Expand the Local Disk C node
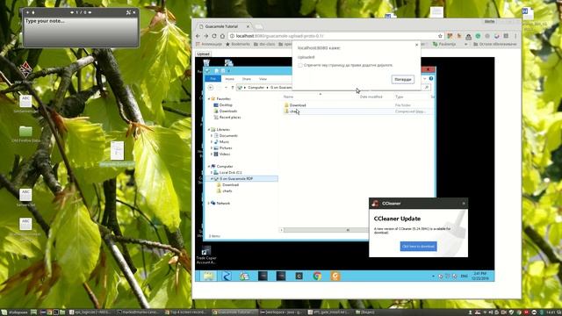This screenshot has height=316, width=562. 212,173
